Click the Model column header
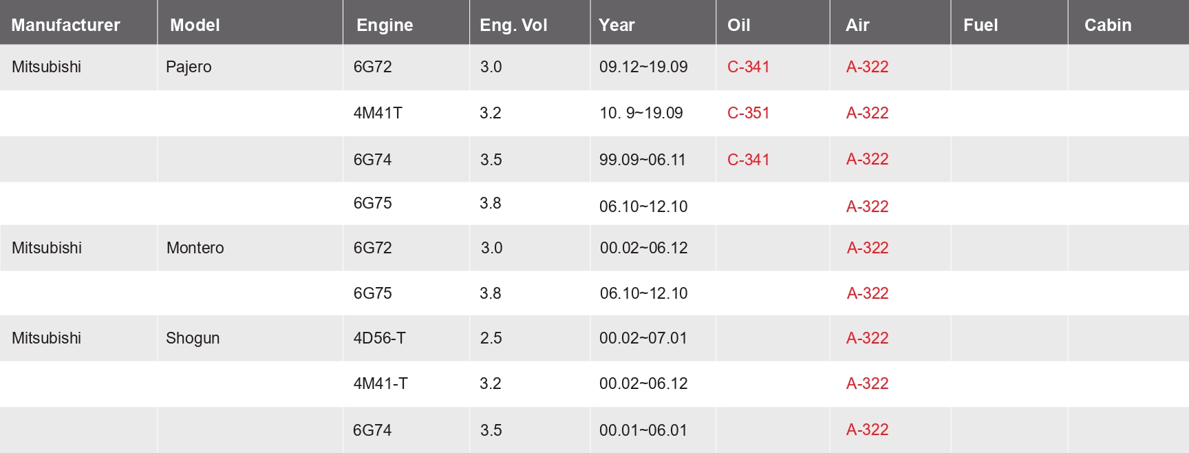Screen dimensions: 1189x453 [195, 25]
